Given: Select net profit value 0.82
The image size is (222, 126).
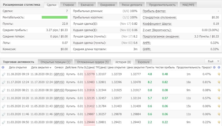Looking at the screenshot, I should pyautogui.click(x=165, y=82).
